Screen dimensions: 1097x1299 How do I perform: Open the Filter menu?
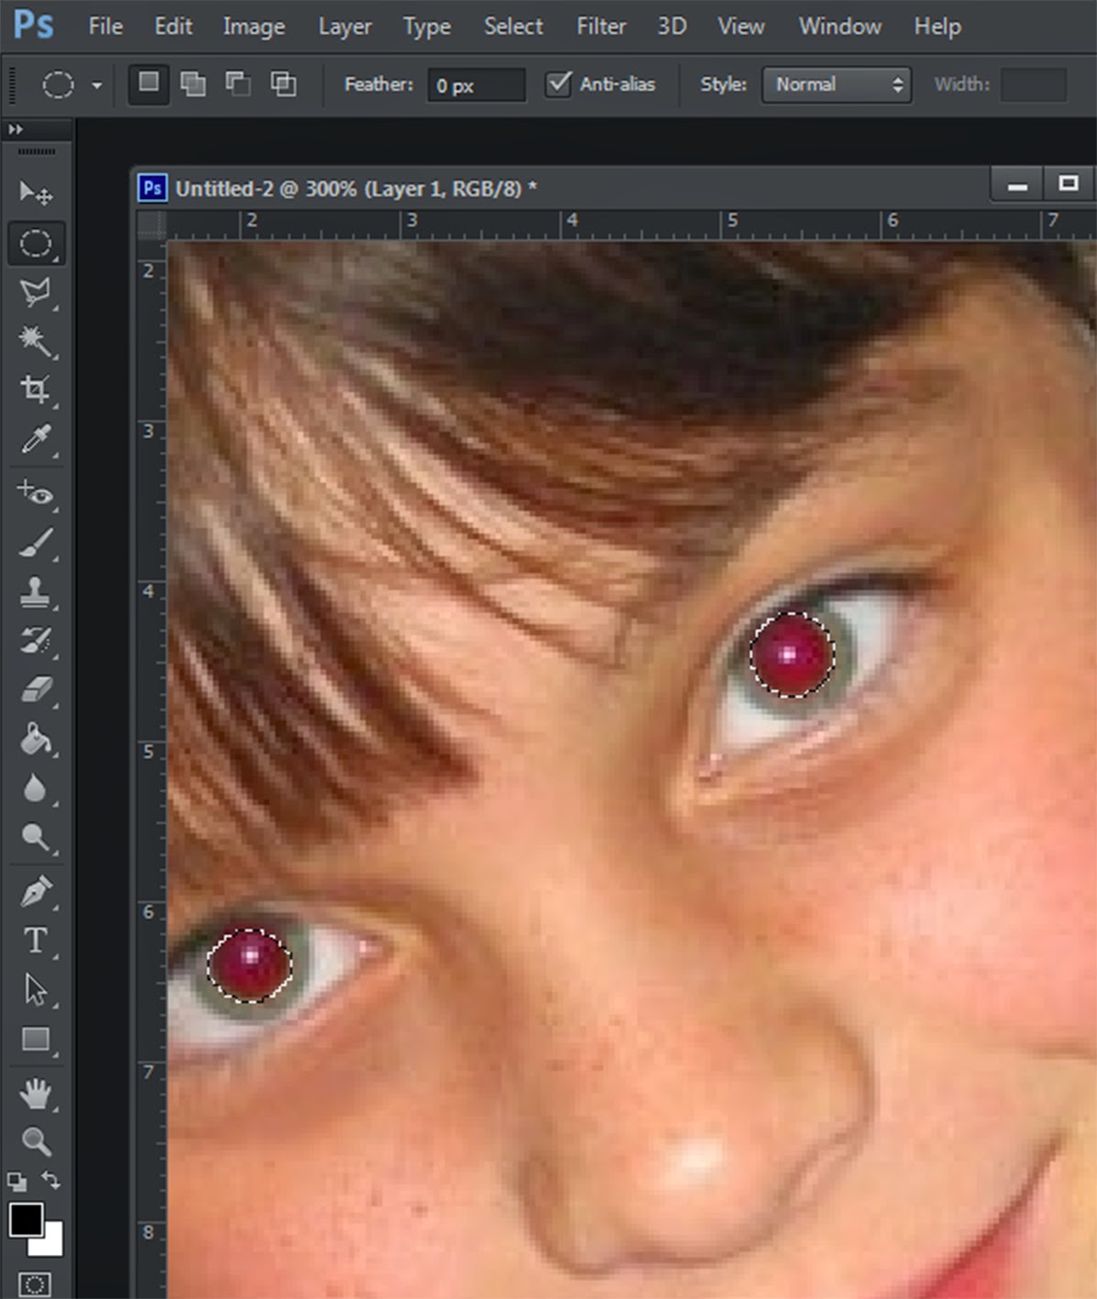601,27
